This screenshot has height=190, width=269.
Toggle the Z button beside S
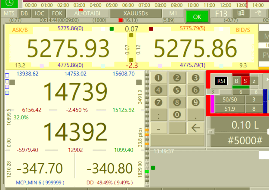pyautogui.click(x=254, y=81)
